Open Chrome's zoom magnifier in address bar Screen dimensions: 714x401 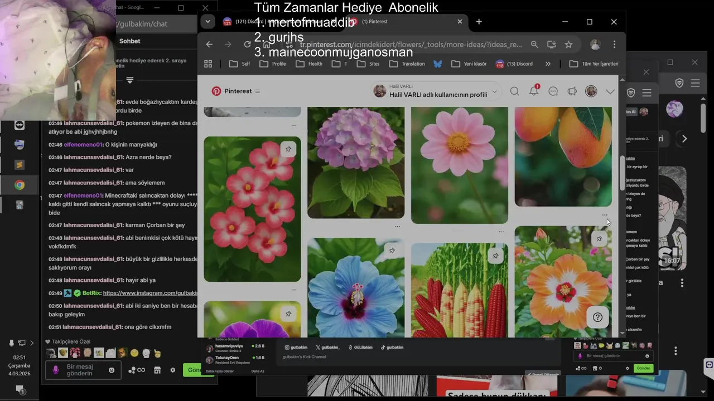pos(534,45)
